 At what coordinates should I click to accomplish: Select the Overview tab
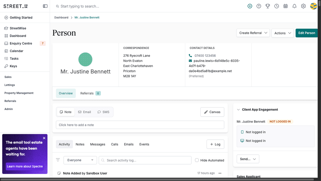coord(66,93)
